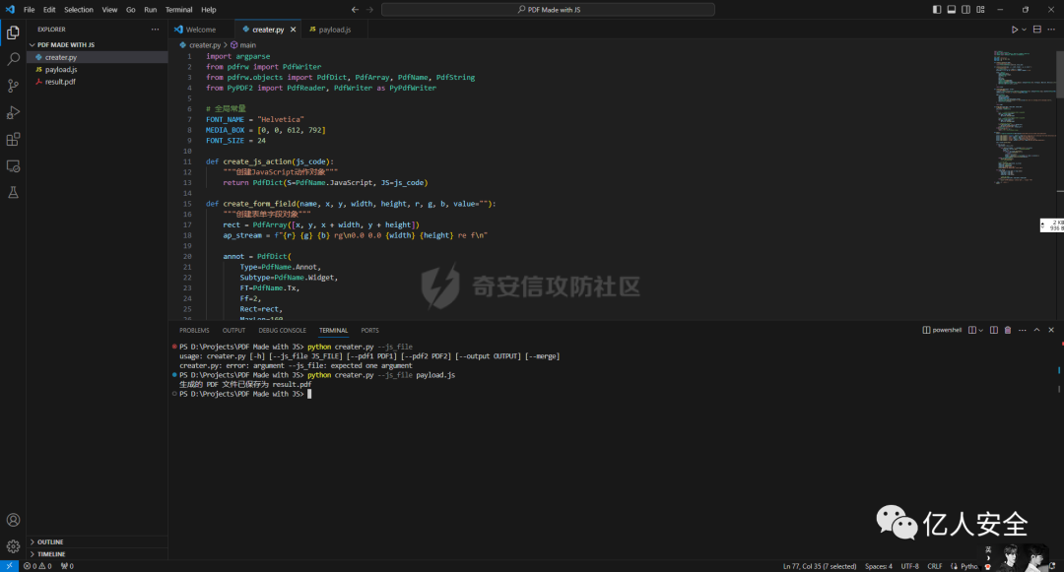Open the View menu
The width and height of the screenshot is (1064, 572).
pos(110,10)
